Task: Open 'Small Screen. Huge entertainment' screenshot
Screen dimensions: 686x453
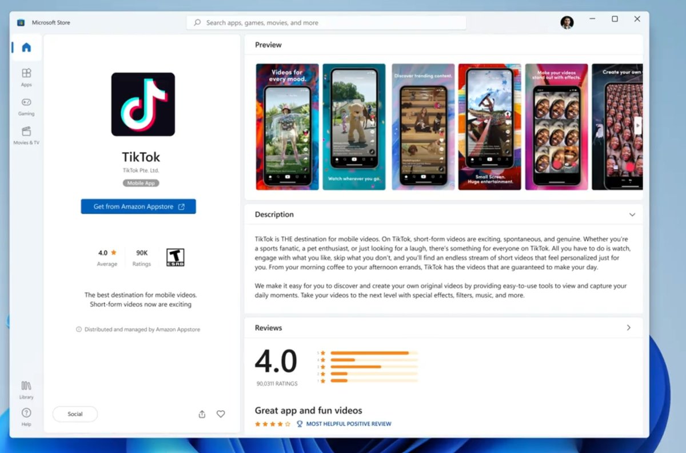Action: pos(490,126)
